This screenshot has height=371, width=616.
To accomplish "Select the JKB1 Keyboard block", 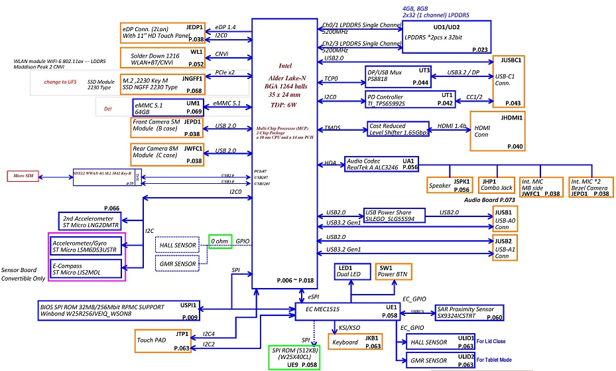I will pyautogui.click(x=354, y=342).
